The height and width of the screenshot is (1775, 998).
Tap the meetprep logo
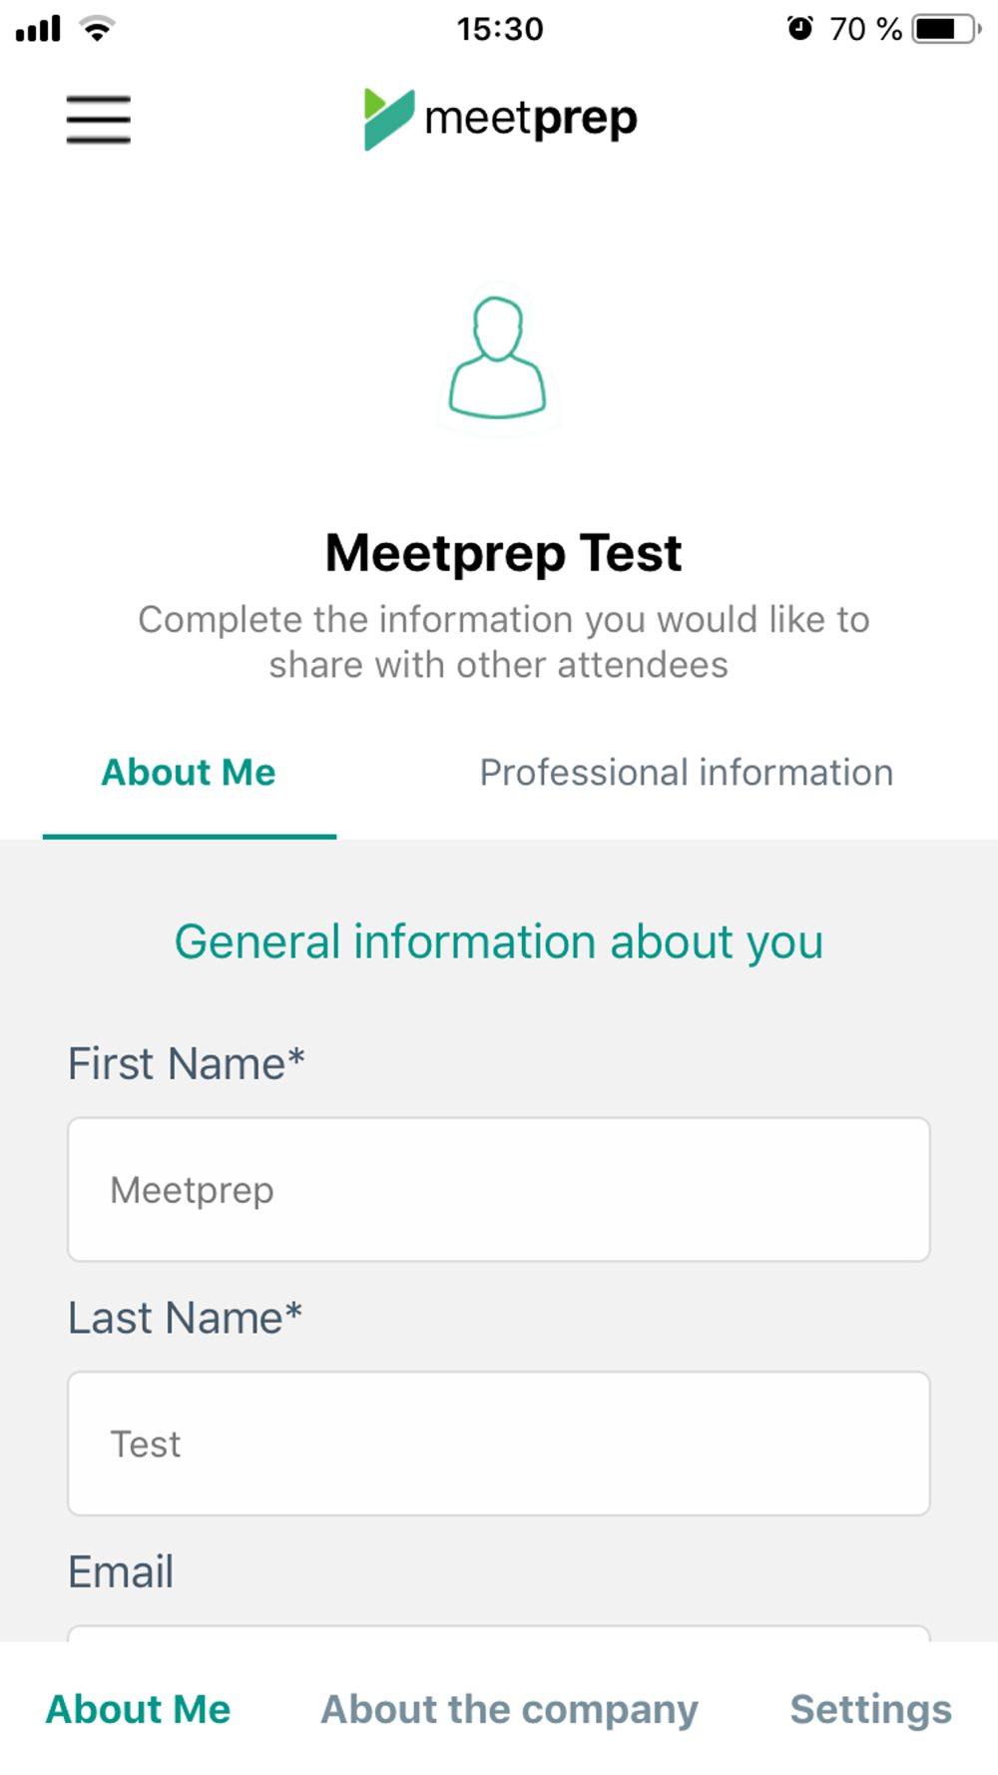[x=500, y=119]
